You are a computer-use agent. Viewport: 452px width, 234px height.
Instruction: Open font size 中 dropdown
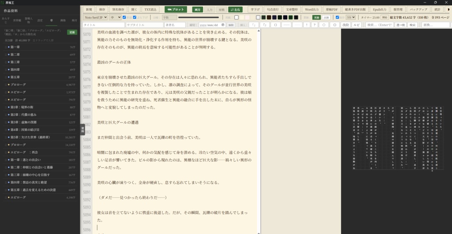(x=115, y=17)
